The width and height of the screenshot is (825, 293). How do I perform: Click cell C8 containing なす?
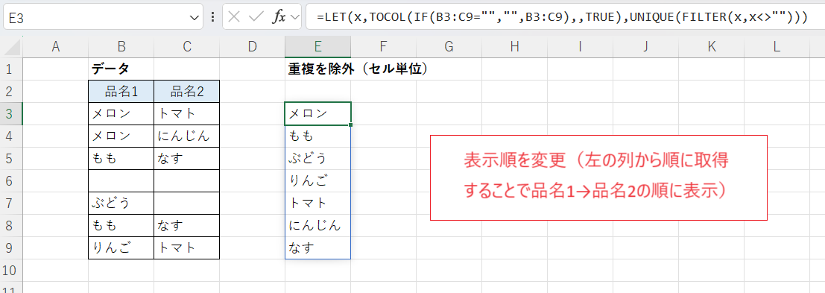(x=187, y=225)
